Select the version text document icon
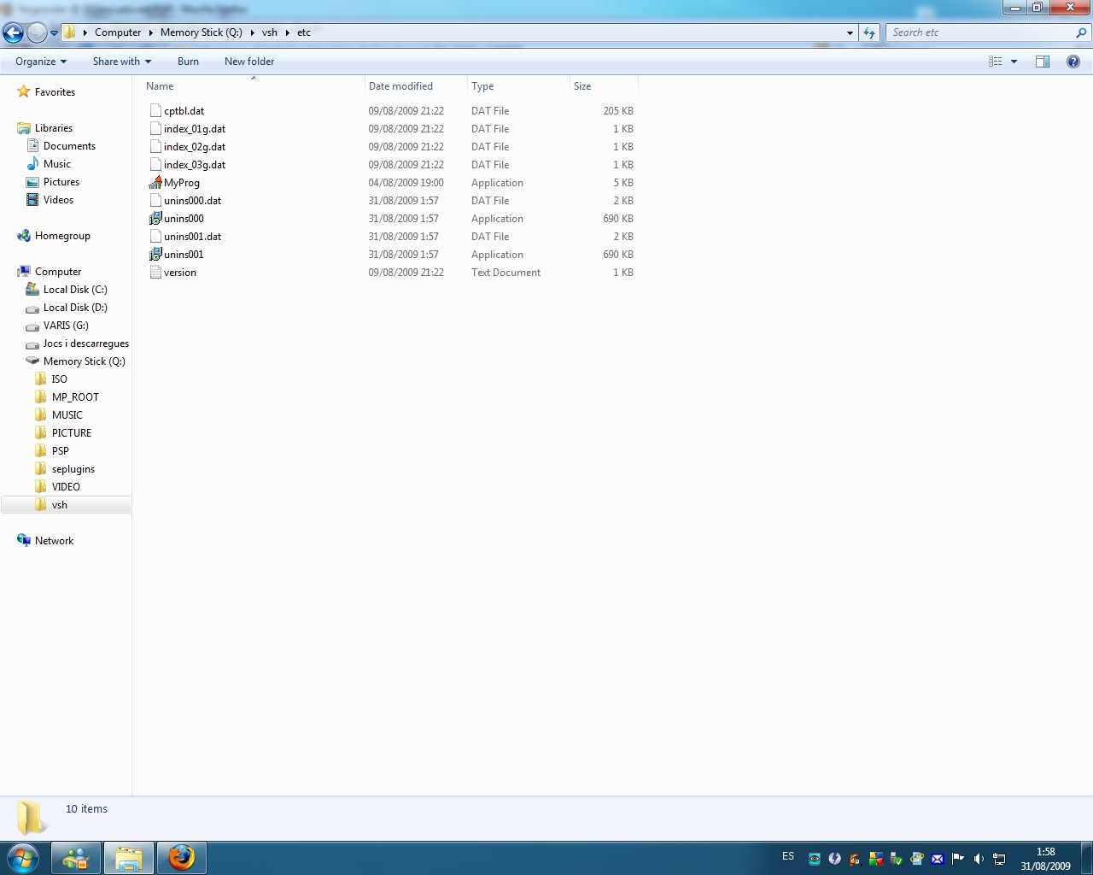This screenshot has width=1093, height=875. point(155,273)
